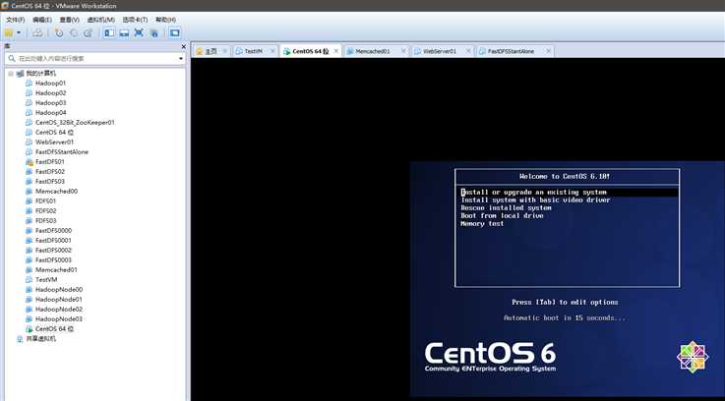Close the CentOS 64 位 tab

click(x=336, y=51)
